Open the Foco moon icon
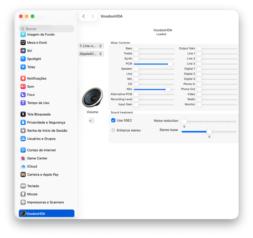This screenshot has height=238, width=253. pyautogui.click(x=23, y=95)
